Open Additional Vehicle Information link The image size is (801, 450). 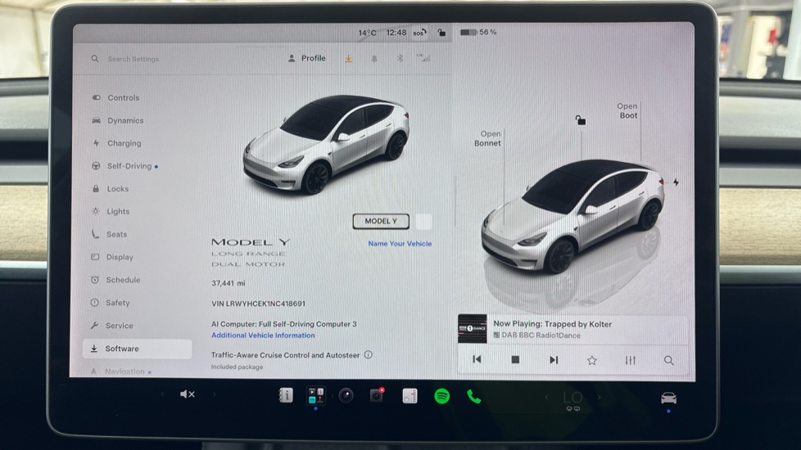coord(263,335)
